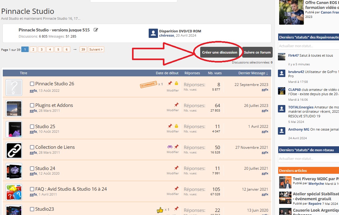Sort threads by Réponses column header
The image size is (339, 215).
[x=192, y=73]
